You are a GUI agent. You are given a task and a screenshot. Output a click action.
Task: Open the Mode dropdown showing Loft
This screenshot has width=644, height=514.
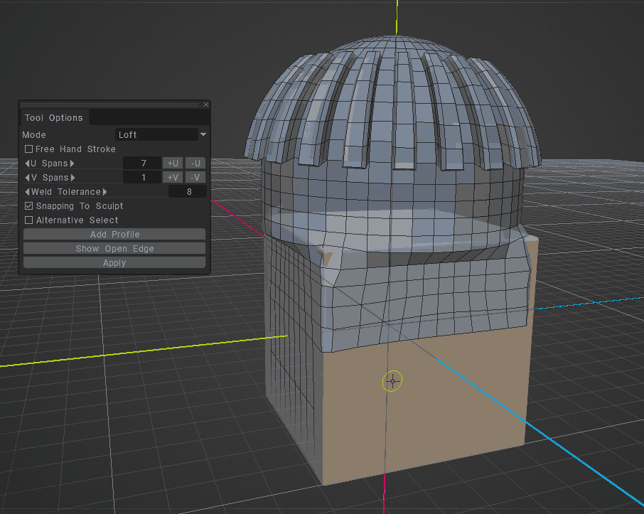point(157,134)
